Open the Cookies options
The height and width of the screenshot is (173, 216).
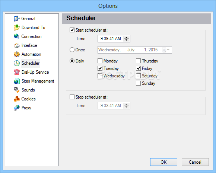(x=28, y=99)
